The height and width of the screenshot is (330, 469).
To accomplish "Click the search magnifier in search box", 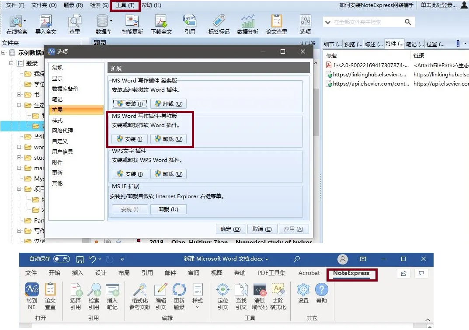I will click(408, 22).
